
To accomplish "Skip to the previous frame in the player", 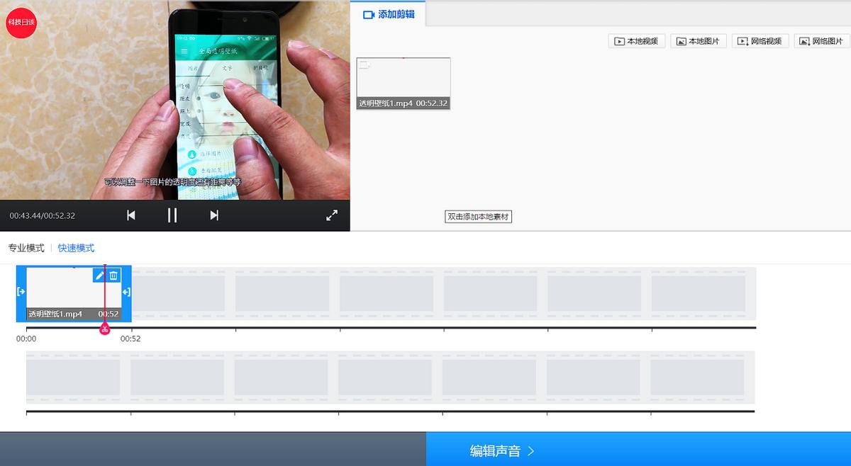I will (x=131, y=215).
